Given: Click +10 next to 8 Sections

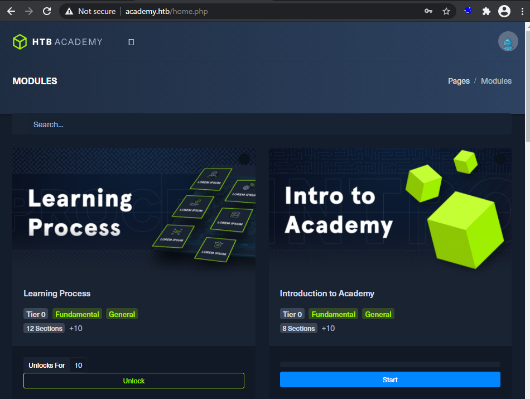Looking at the screenshot, I should tap(328, 328).
